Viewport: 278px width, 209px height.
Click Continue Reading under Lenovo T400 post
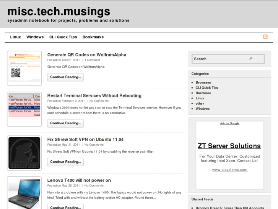coord(65,207)
